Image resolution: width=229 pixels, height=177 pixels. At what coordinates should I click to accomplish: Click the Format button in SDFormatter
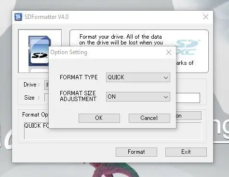coord(136,152)
